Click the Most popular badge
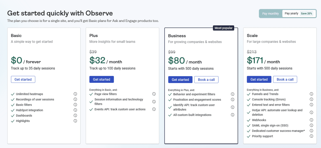This screenshot has height=148, width=321. pyautogui.click(x=223, y=28)
